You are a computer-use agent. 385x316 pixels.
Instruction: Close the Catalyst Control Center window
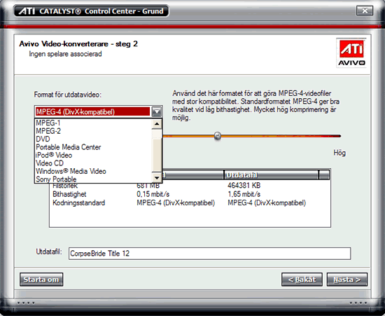point(365,11)
